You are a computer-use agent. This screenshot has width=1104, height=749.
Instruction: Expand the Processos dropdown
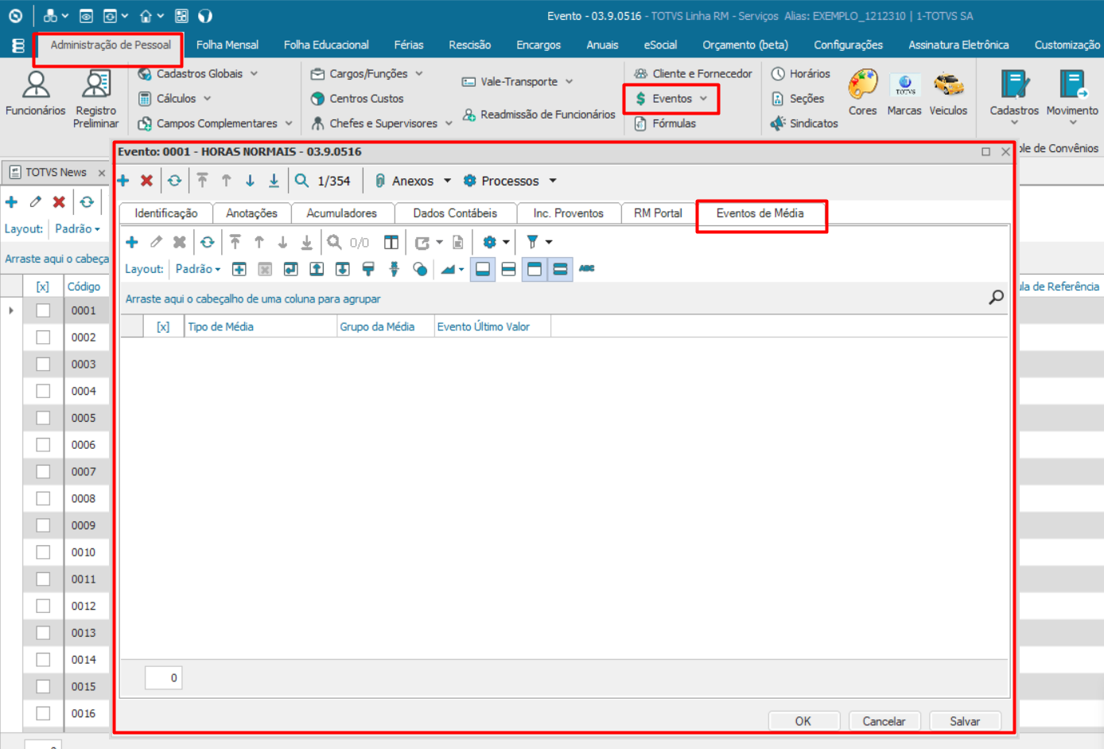553,181
